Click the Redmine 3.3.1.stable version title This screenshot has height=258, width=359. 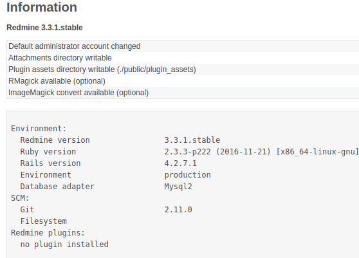pyautogui.click(x=44, y=28)
